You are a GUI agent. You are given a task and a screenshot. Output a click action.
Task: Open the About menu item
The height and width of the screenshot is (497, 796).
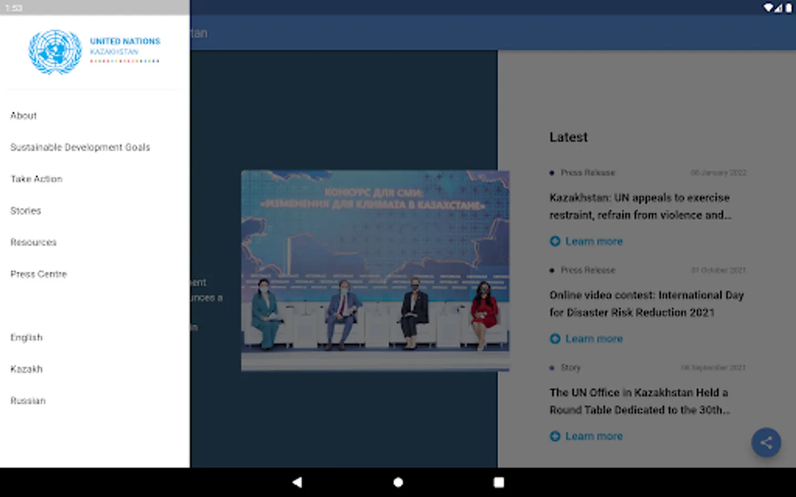[23, 115]
